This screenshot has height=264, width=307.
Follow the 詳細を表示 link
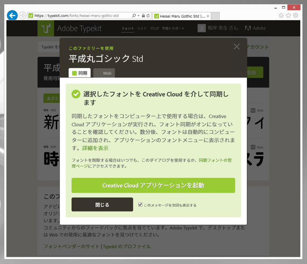click(x=95, y=148)
